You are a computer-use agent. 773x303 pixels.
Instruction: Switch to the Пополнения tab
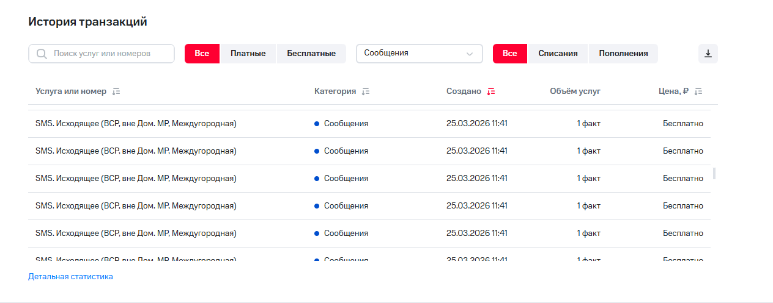(623, 54)
